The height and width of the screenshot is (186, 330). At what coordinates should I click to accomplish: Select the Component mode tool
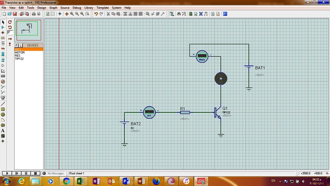3,27
